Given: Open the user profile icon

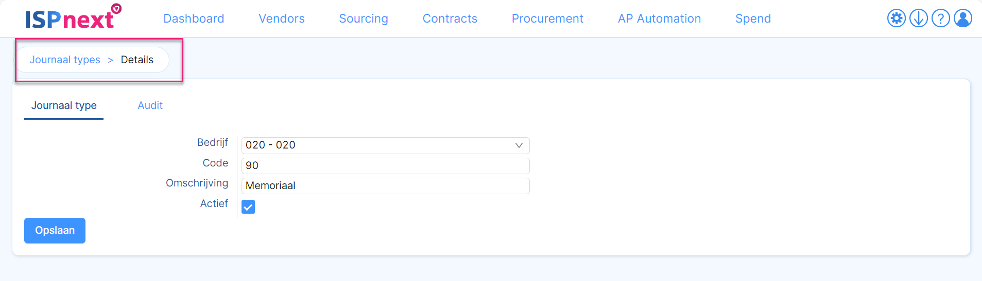Looking at the screenshot, I should click(x=962, y=18).
